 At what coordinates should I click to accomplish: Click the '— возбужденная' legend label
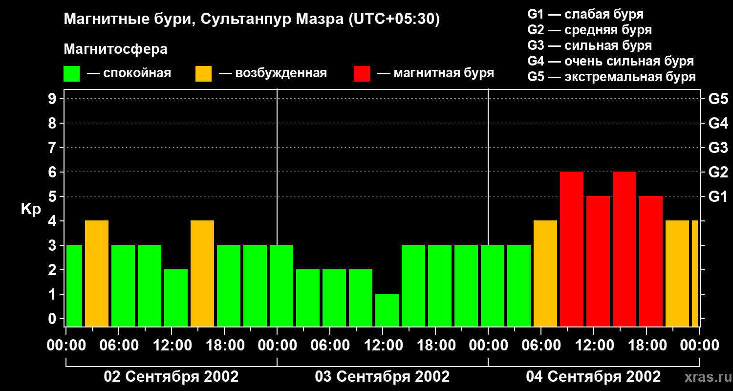click(x=273, y=73)
